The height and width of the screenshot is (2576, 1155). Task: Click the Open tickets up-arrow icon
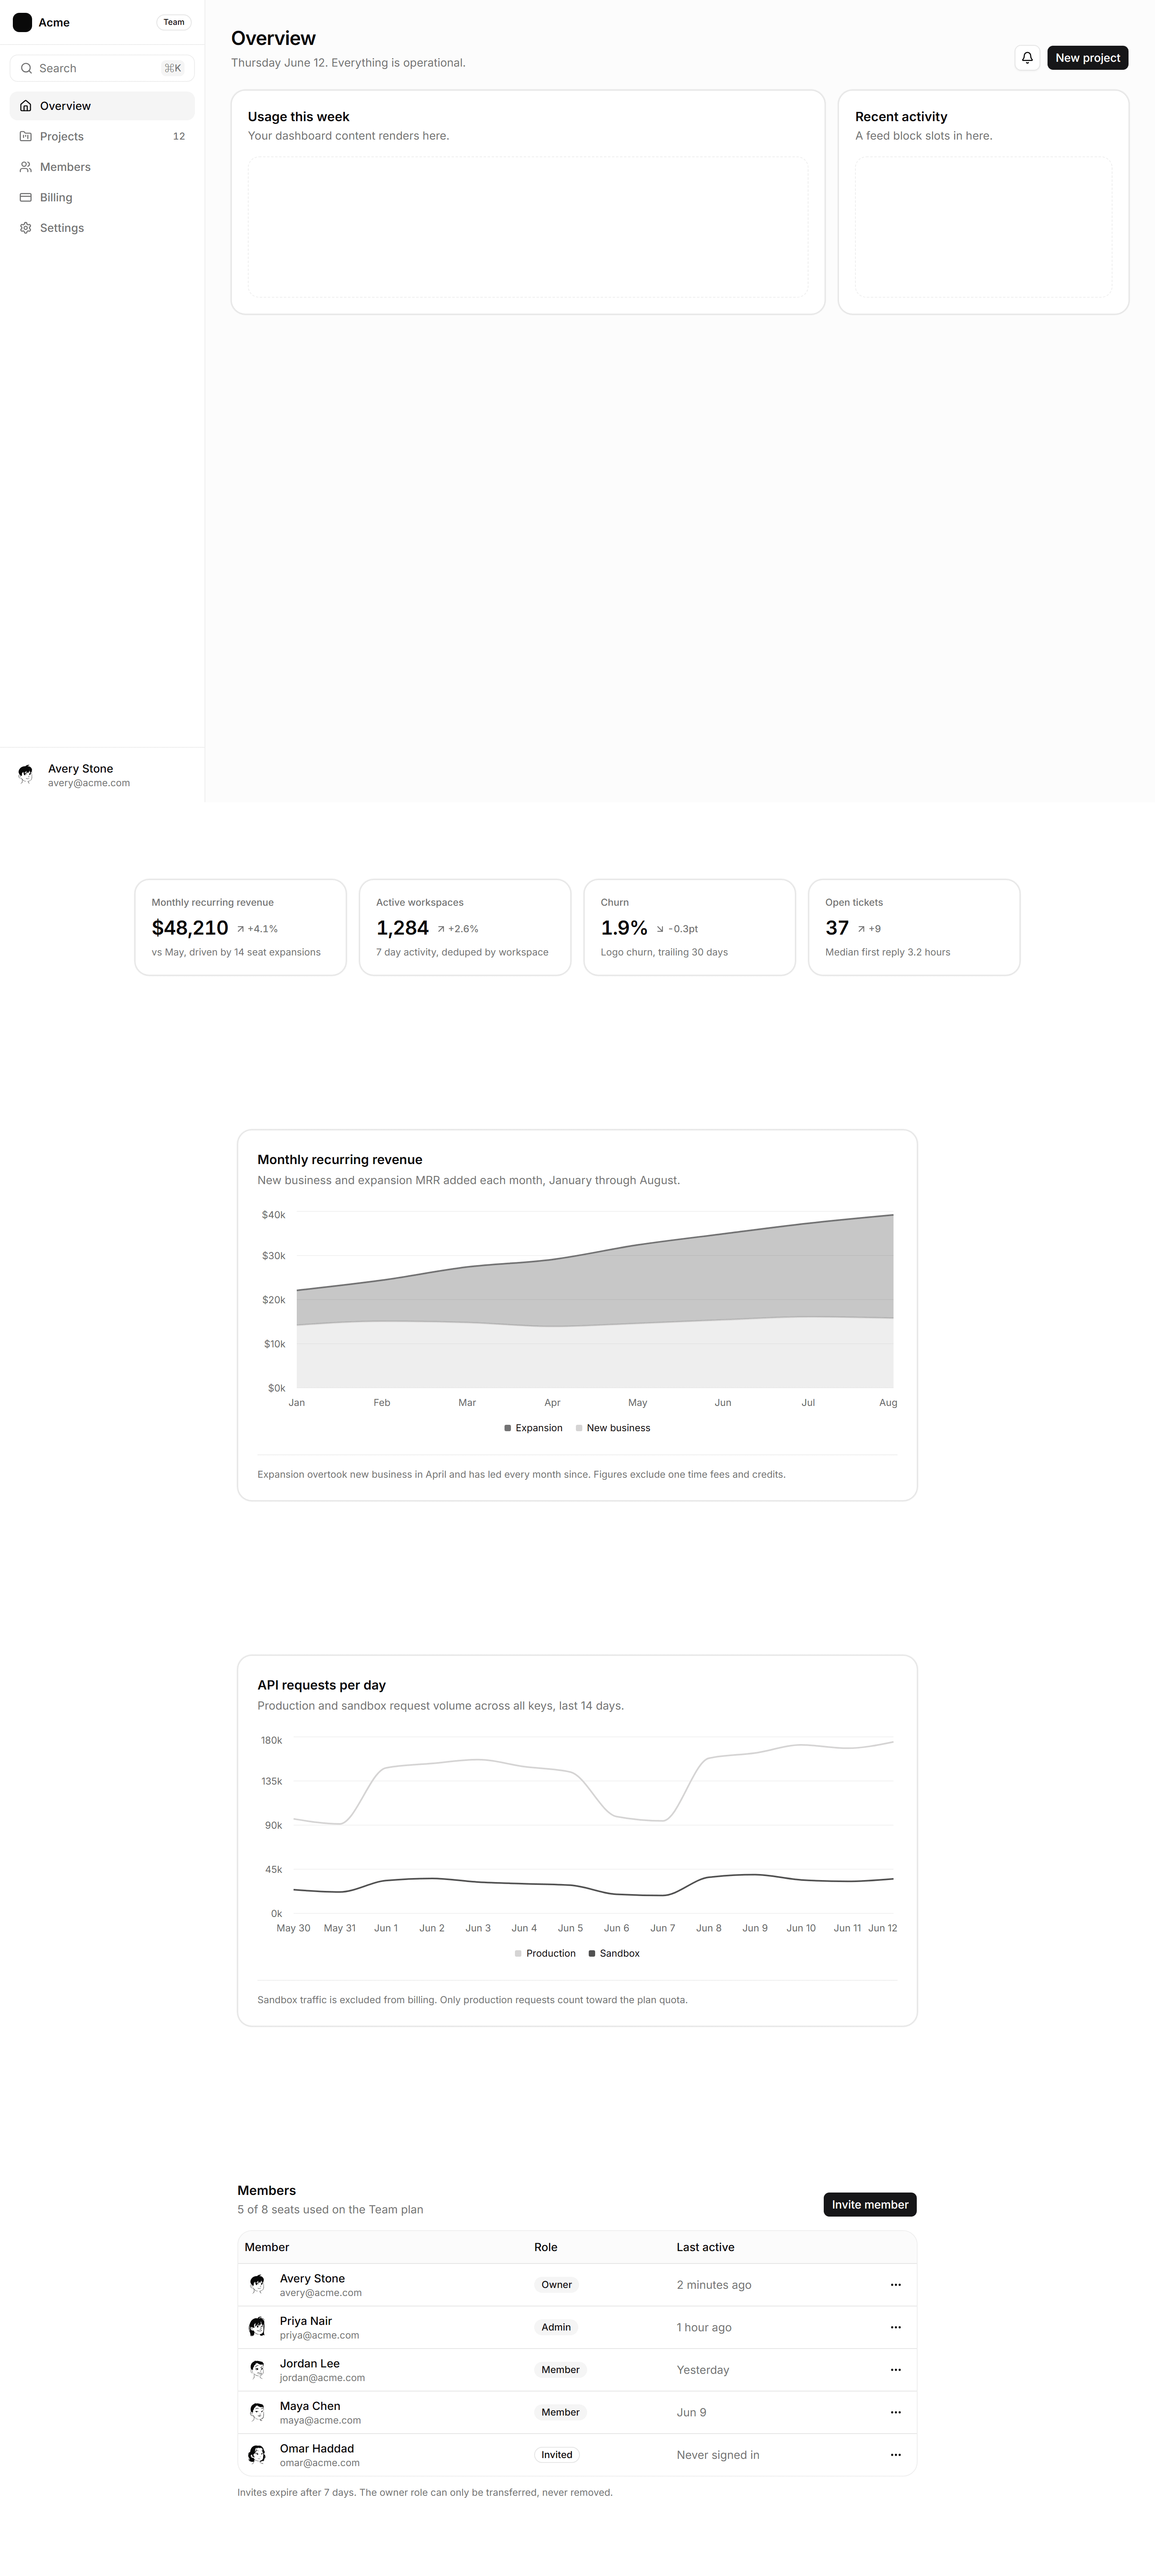[861, 929]
